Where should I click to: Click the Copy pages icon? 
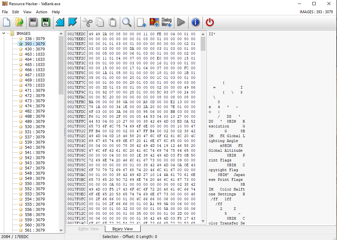[x=100, y=22]
